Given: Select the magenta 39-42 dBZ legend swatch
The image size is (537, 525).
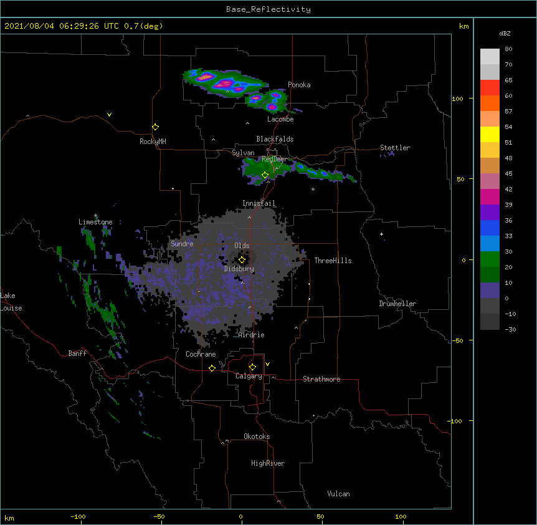Looking at the screenshot, I should pyautogui.click(x=490, y=196).
